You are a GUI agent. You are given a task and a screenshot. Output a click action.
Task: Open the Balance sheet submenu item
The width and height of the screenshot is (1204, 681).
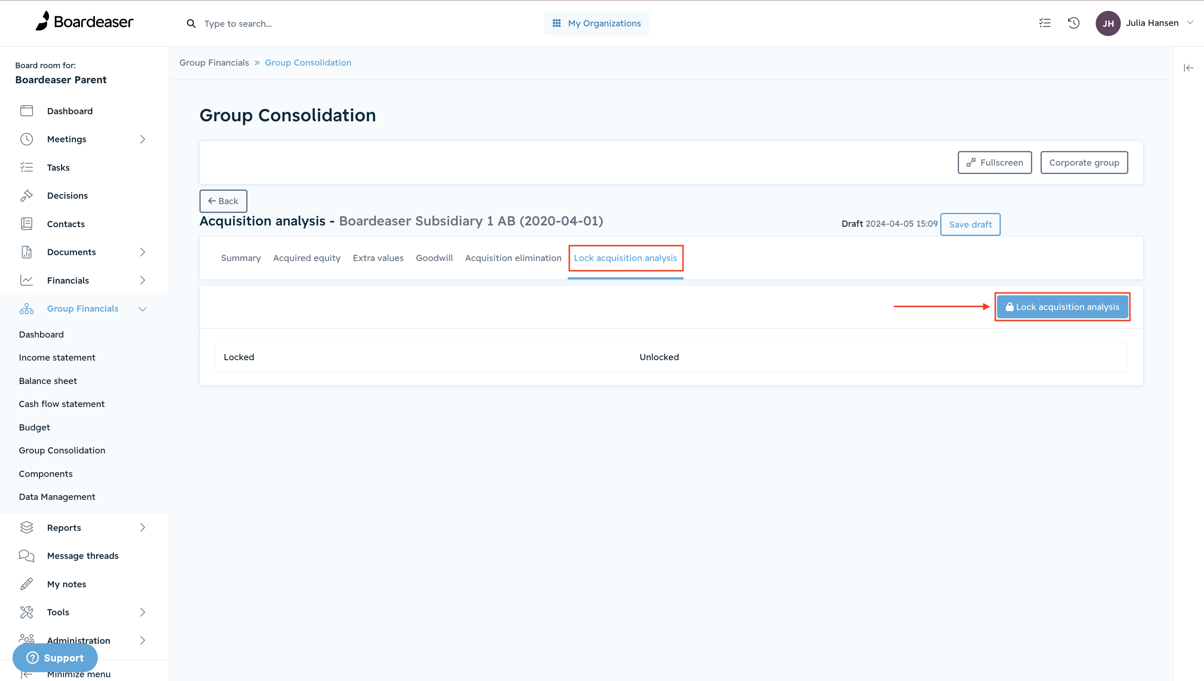48,381
